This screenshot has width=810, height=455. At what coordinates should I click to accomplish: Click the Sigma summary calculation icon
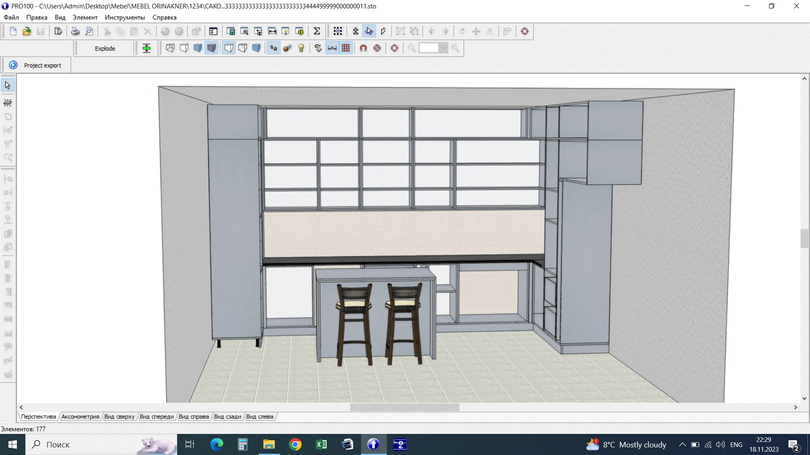click(316, 31)
